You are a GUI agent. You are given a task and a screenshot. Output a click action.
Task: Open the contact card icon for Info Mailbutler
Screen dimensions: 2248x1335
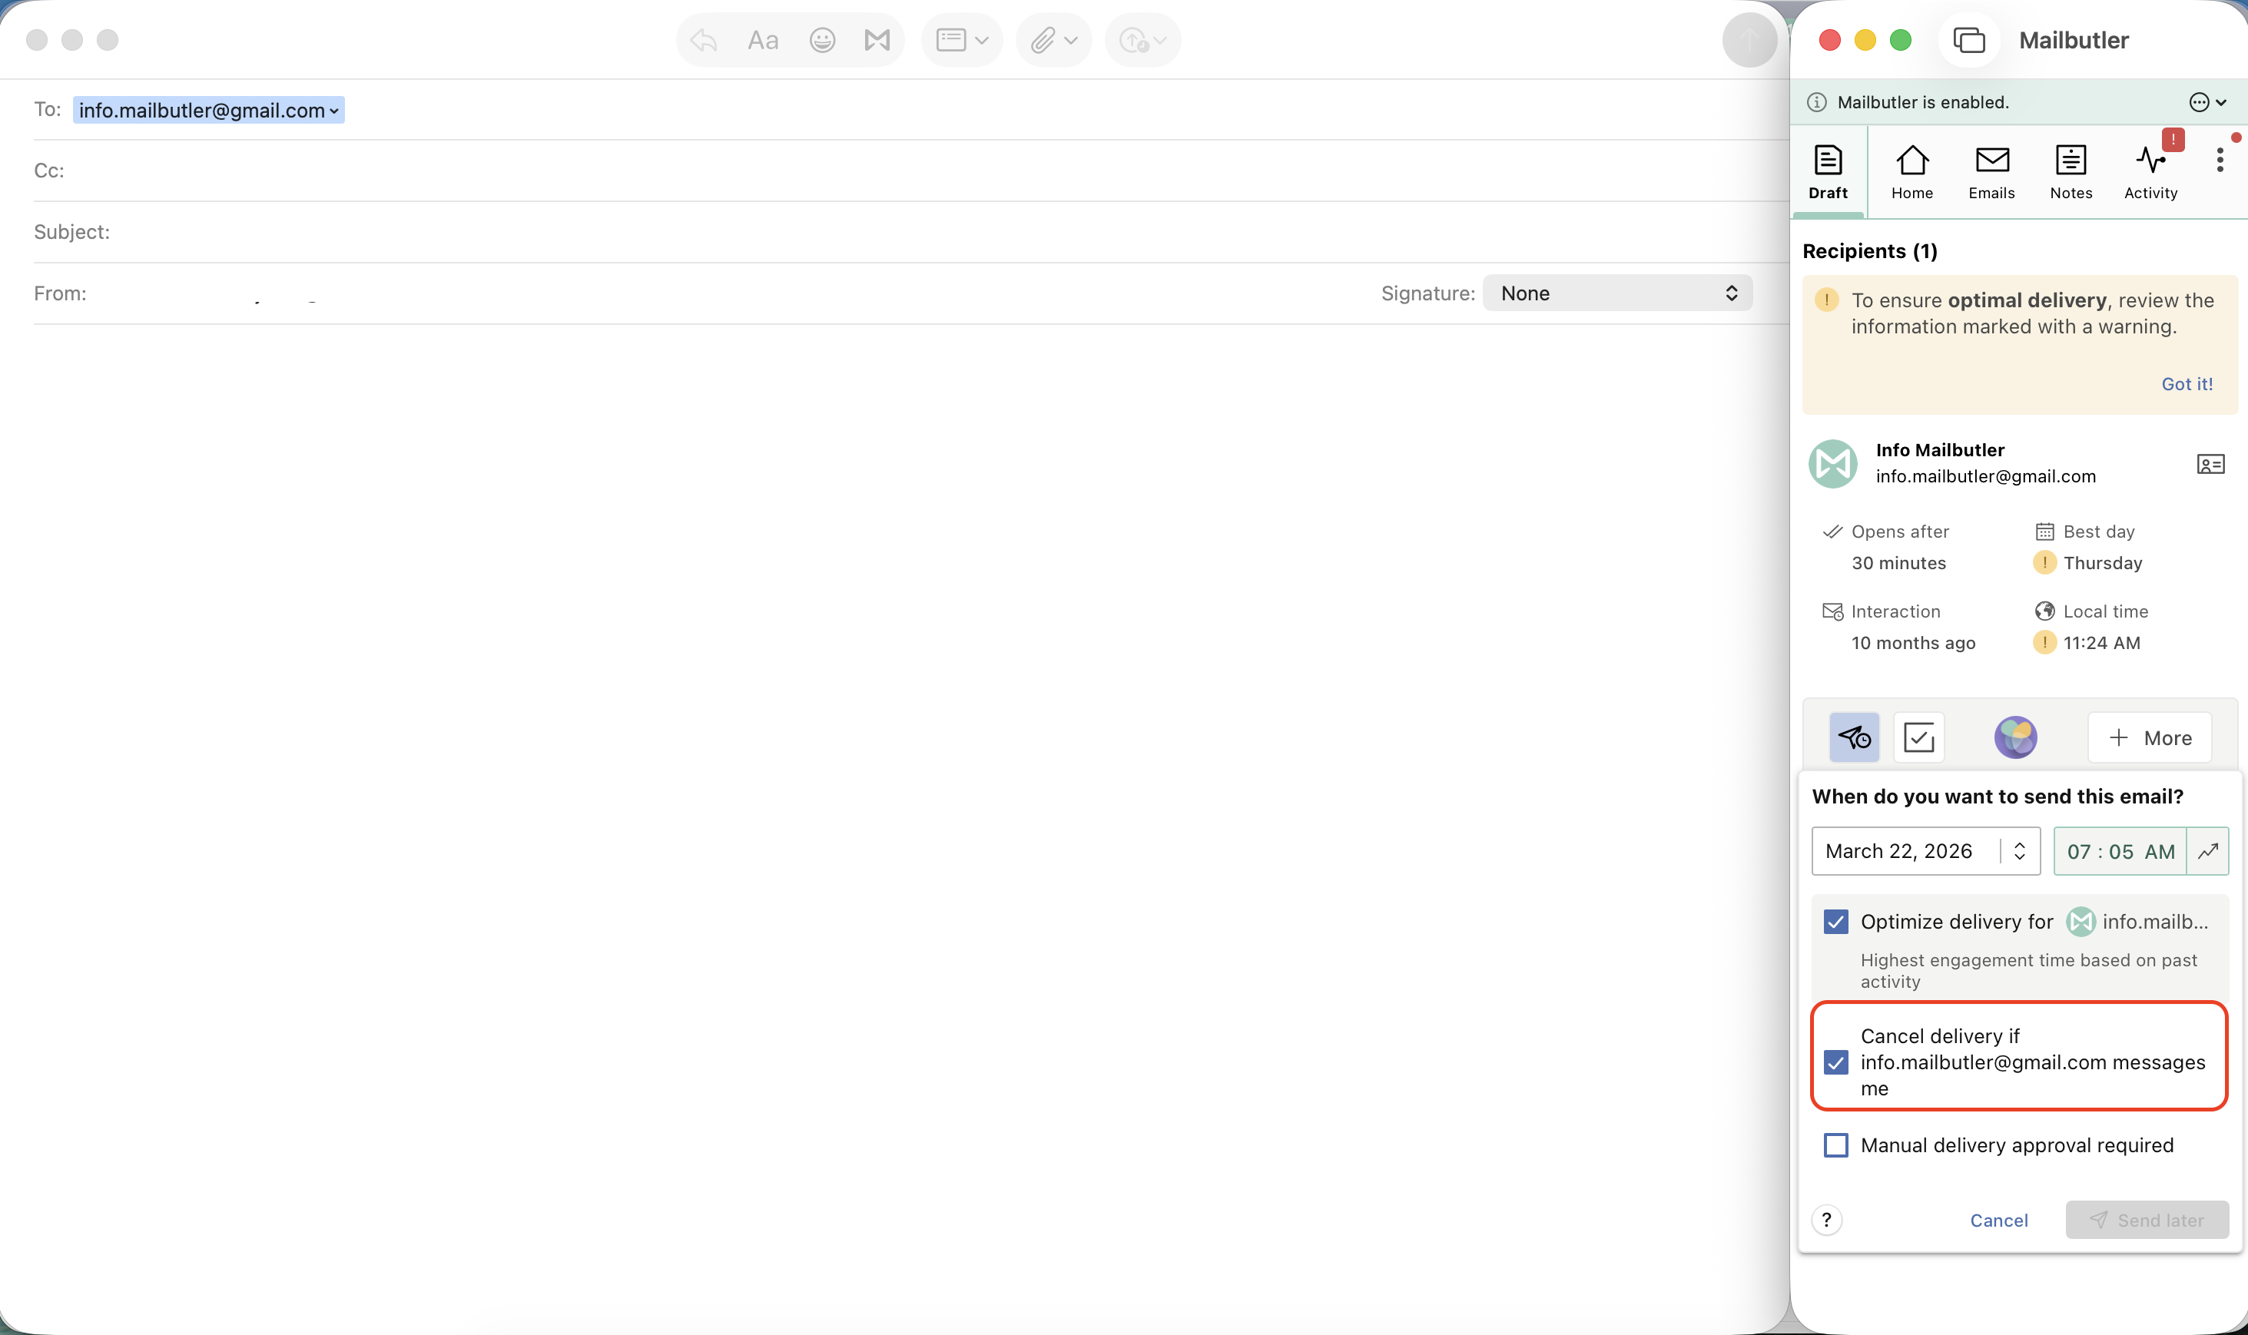point(2210,464)
